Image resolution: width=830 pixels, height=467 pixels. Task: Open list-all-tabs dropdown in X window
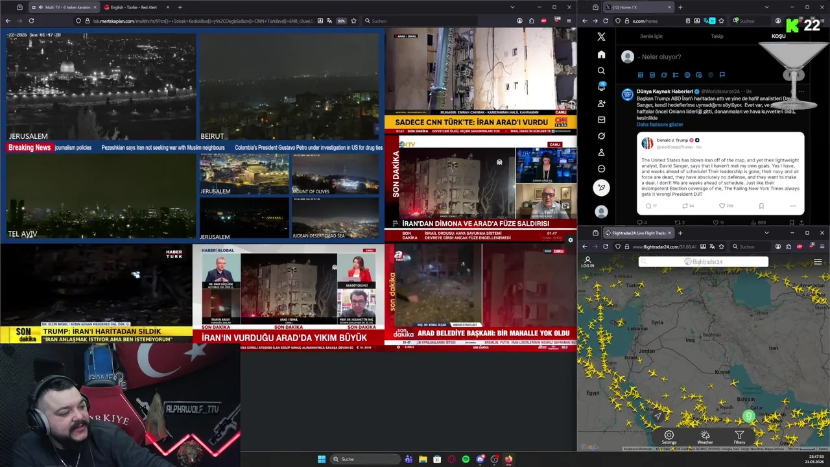point(766,7)
